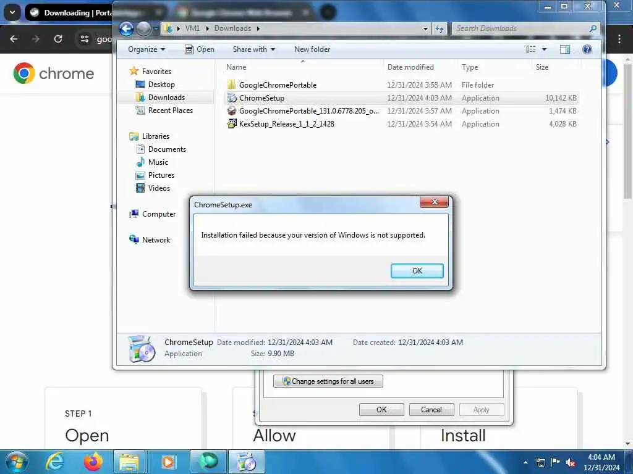Click OK in ChromeSetup.exe error dialog
This screenshot has height=474, width=633.
(x=417, y=271)
